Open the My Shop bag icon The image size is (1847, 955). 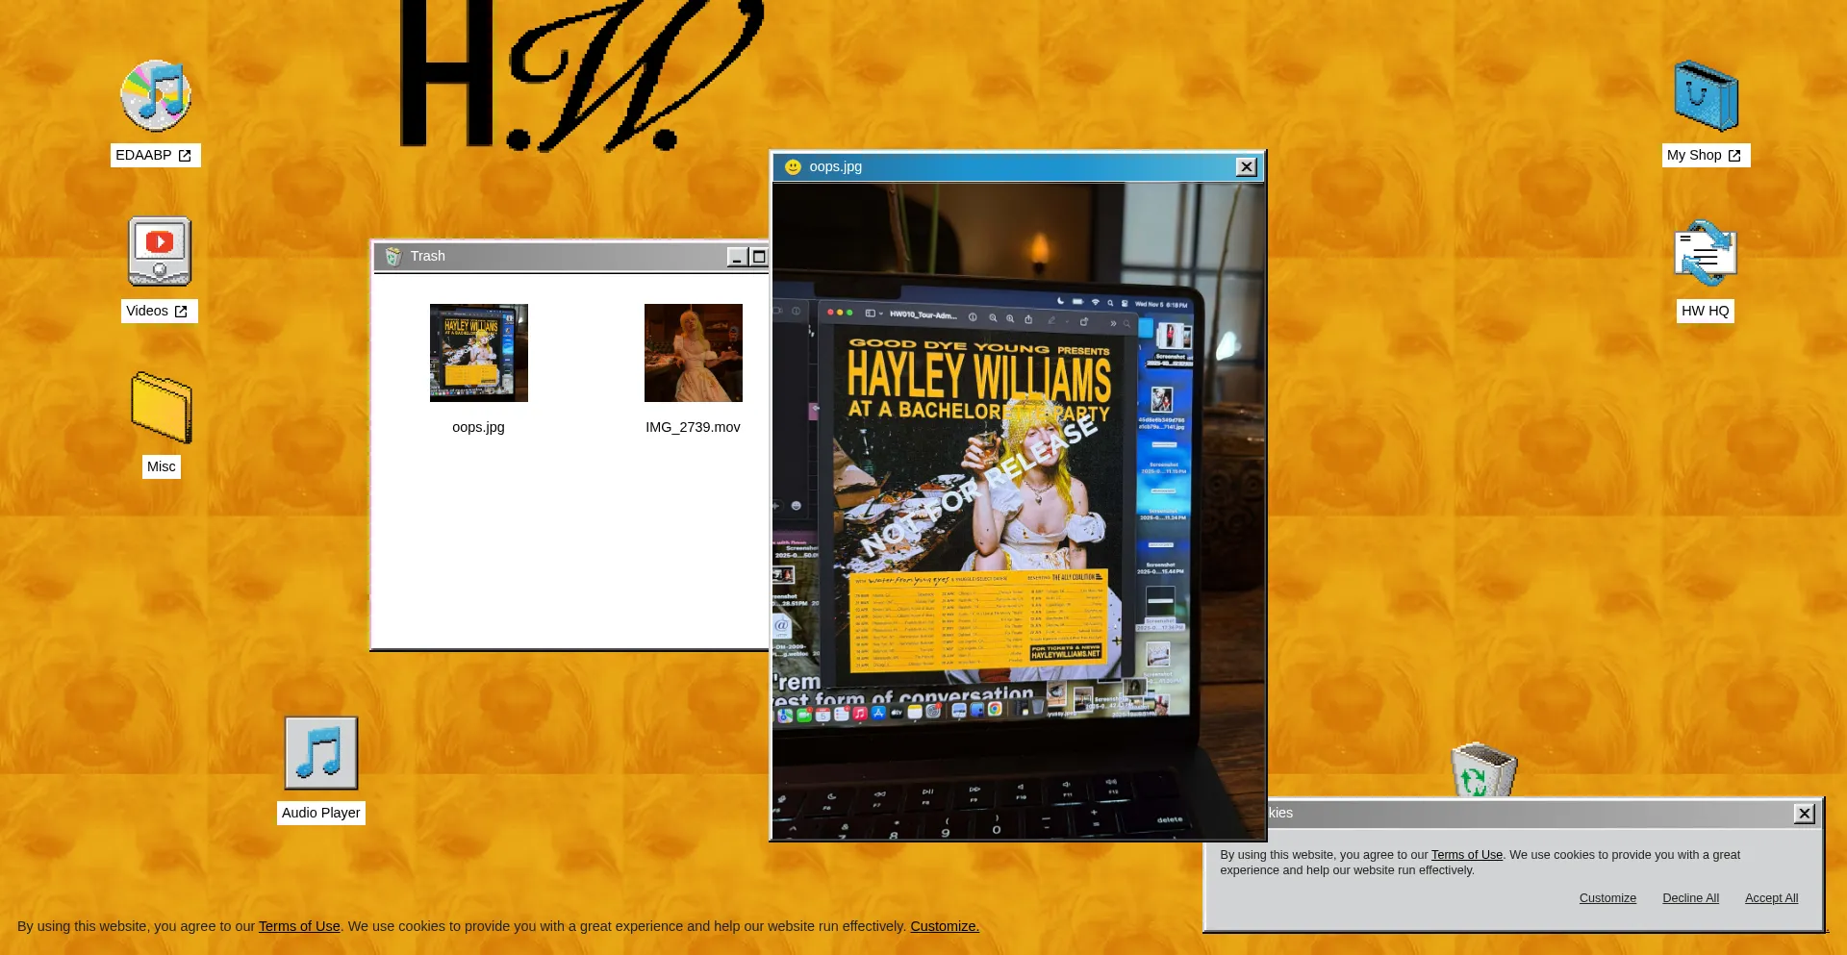click(x=1706, y=96)
